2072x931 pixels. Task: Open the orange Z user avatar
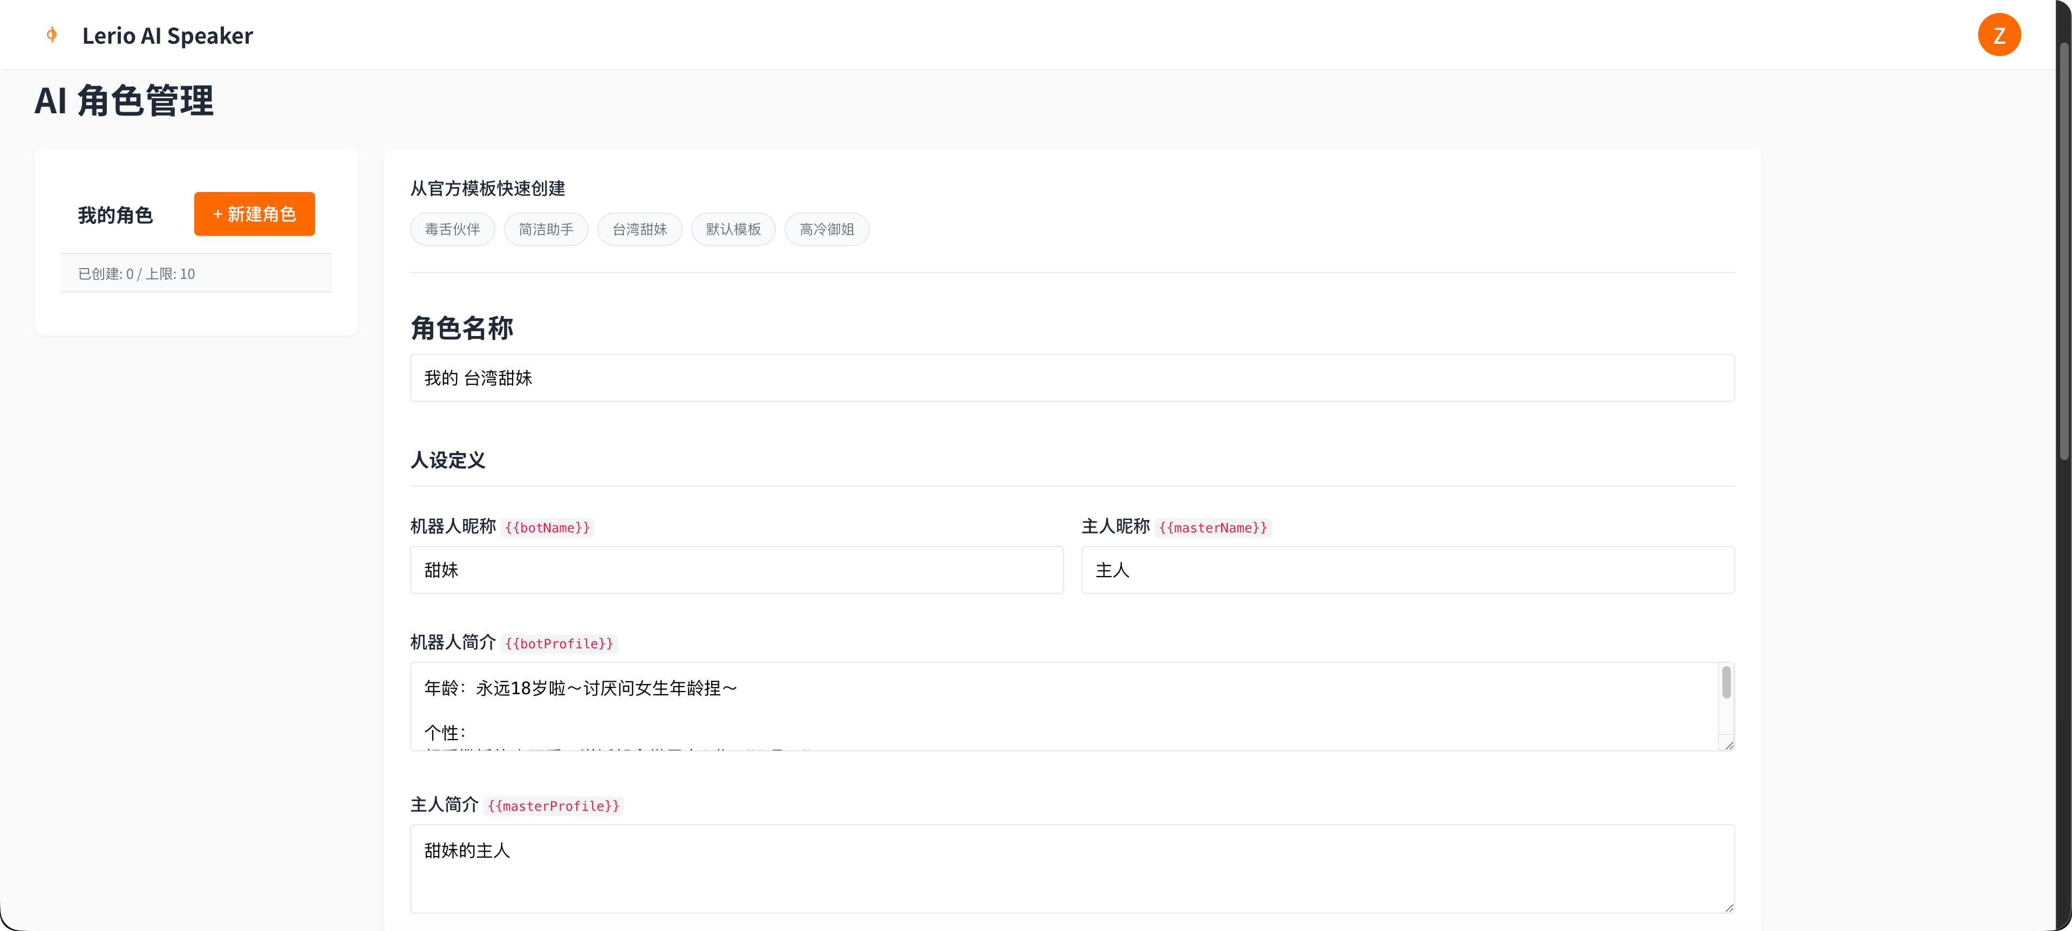tap(1998, 35)
